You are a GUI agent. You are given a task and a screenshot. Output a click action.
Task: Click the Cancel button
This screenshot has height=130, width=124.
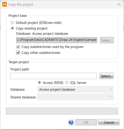[x=109, y=122]
